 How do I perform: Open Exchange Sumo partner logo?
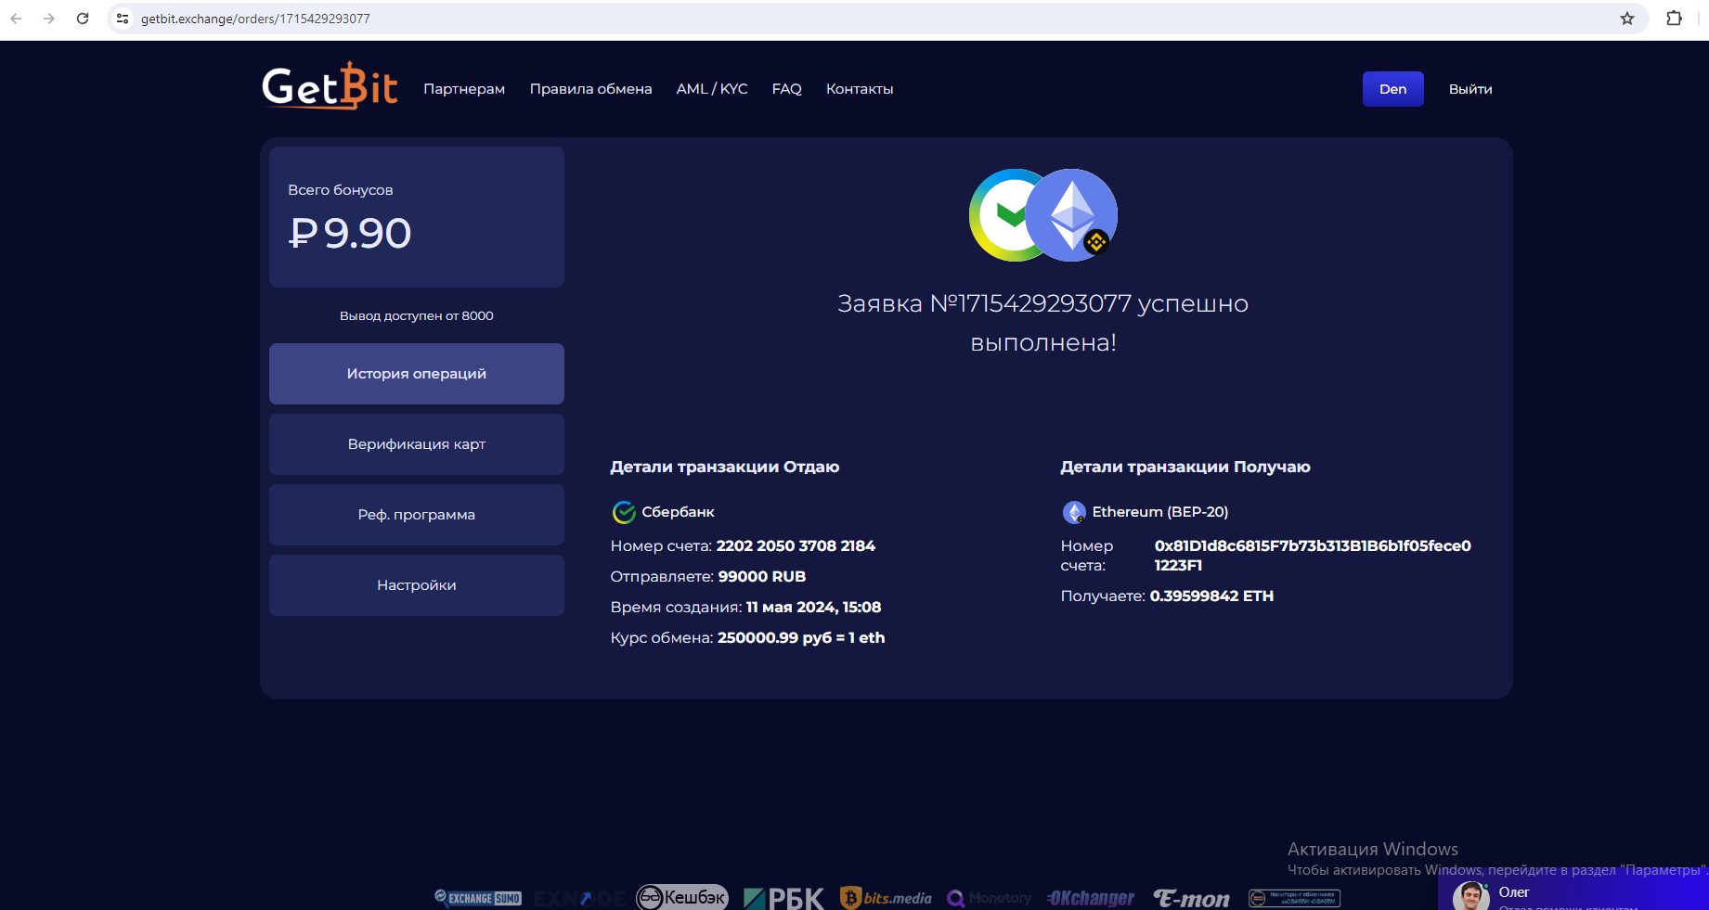coord(478,898)
